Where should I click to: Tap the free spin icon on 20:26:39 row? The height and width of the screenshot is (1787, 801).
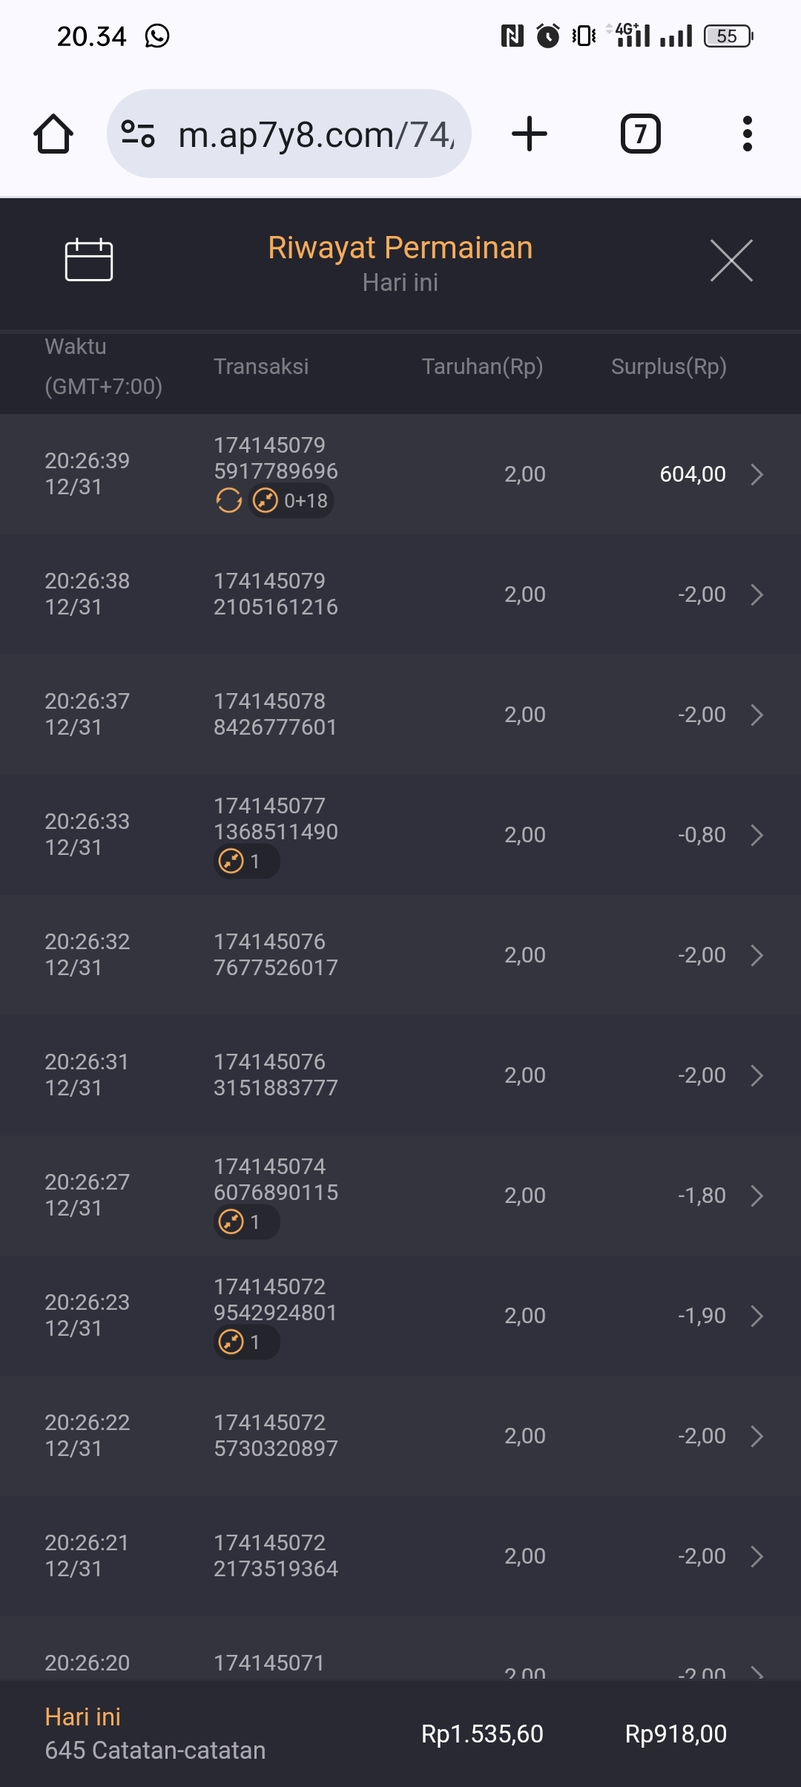(229, 501)
